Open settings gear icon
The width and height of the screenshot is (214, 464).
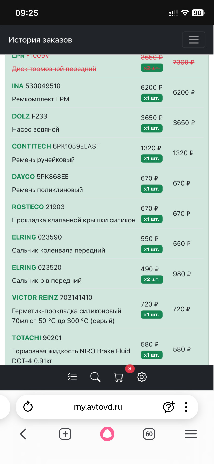pyautogui.click(x=142, y=377)
